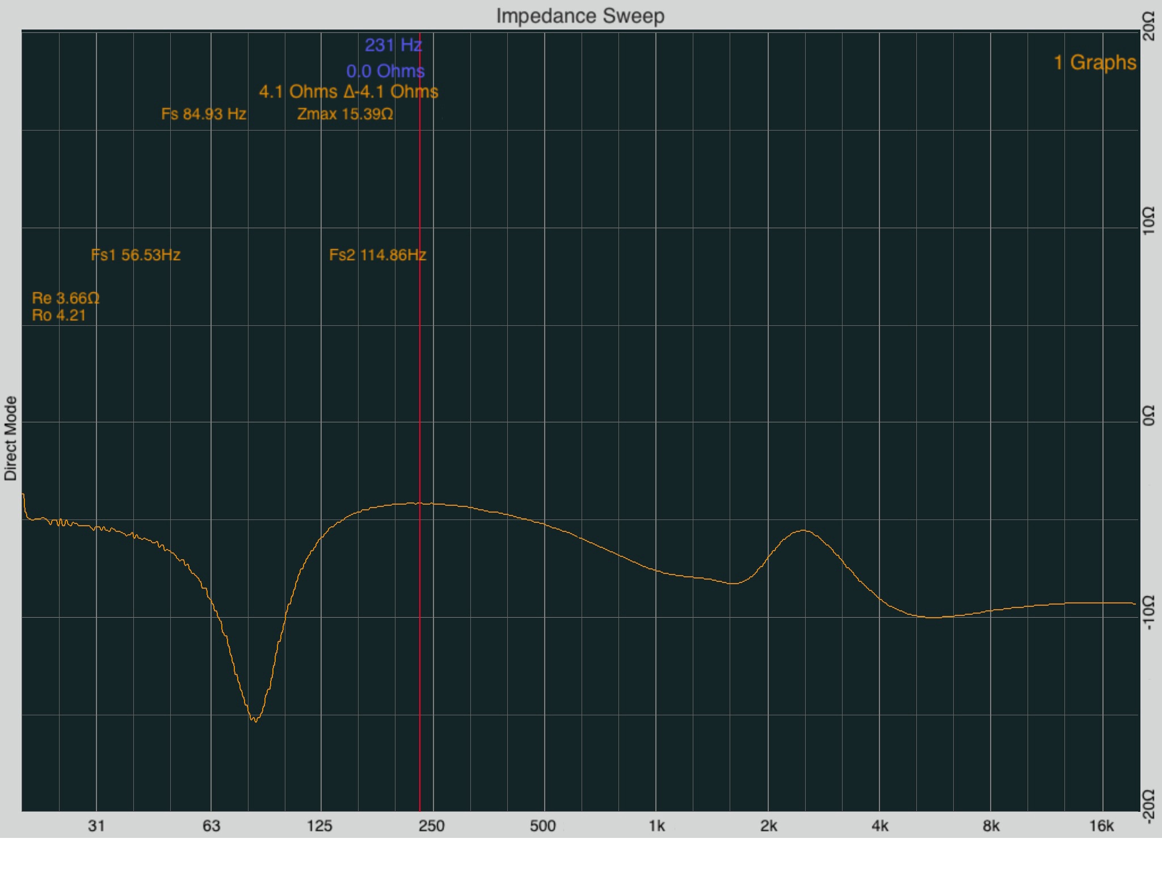Click the top 20Ω axis label
The image size is (1162, 872).
coord(1148,27)
